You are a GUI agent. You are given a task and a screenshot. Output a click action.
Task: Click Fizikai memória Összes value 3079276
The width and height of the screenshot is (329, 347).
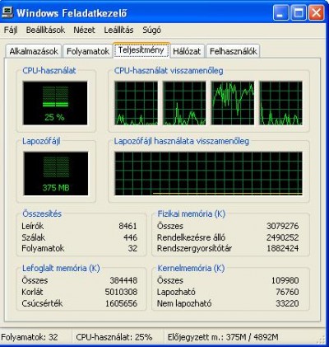[x=283, y=226]
